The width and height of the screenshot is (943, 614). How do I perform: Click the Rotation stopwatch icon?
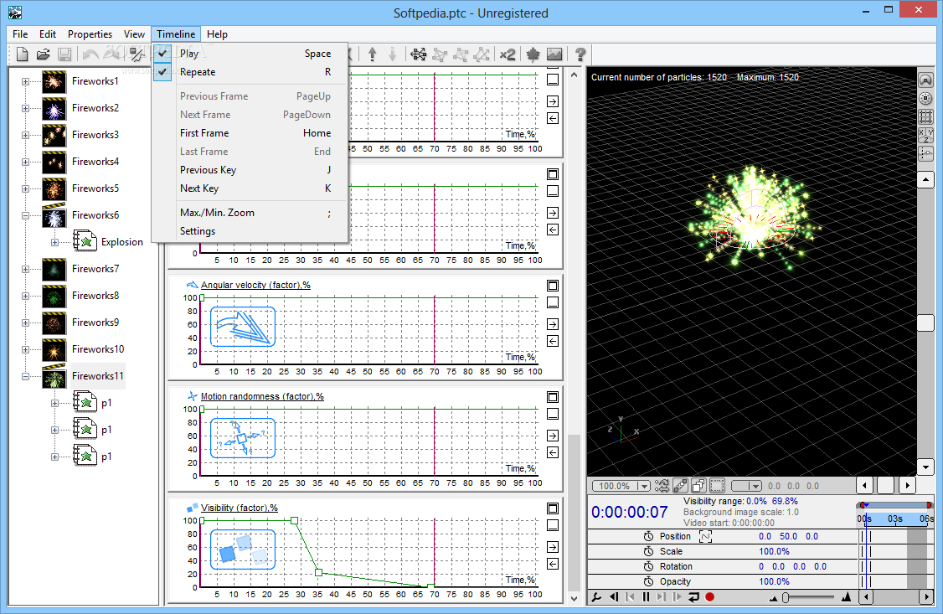[648, 566]
